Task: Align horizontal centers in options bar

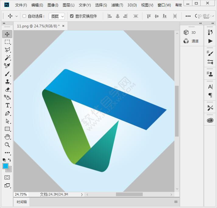Action: point(117,16)
